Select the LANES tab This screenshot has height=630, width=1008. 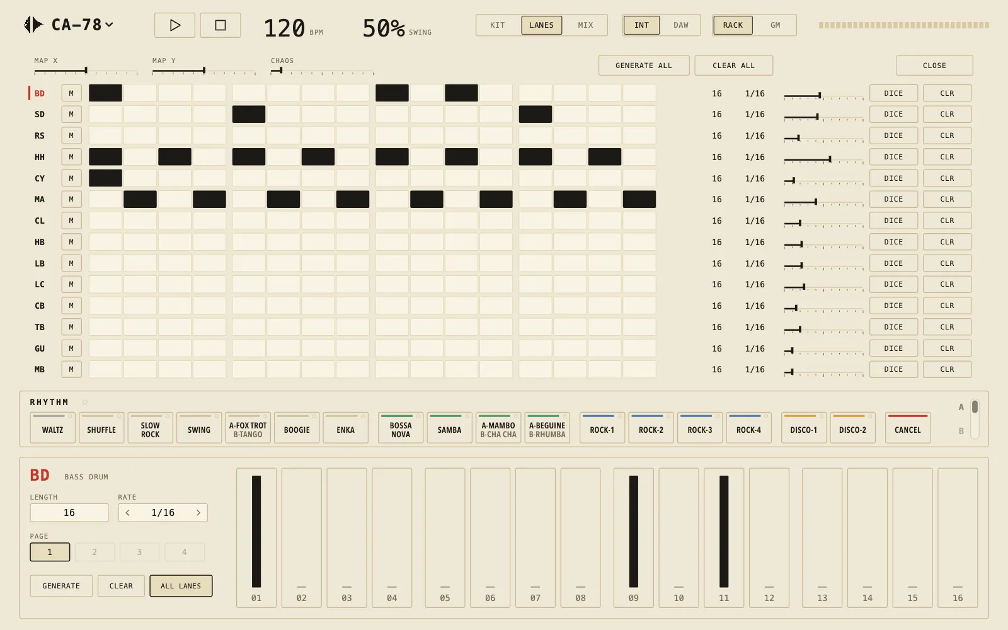pyautogui.click(x=541, y=25)
